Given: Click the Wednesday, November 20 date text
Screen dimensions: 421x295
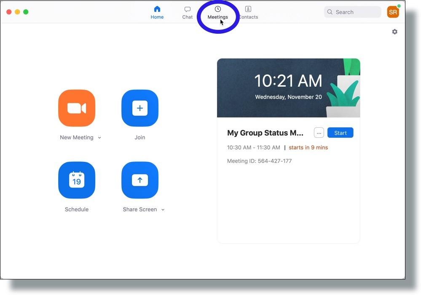Looking at the screenshot, I should point(288,97).
